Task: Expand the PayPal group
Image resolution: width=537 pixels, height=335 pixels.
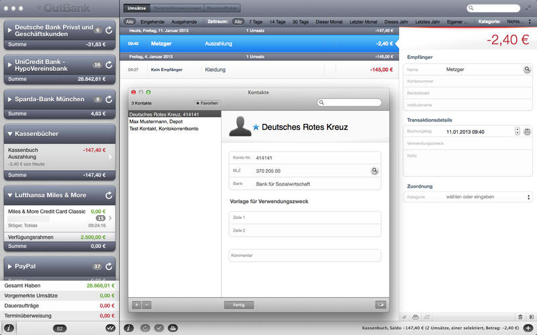Action: (x=9, y=266)
